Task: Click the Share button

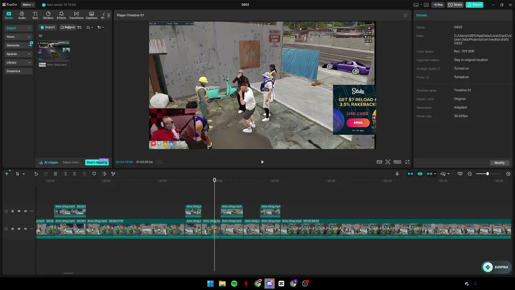Action: (455, 5)
